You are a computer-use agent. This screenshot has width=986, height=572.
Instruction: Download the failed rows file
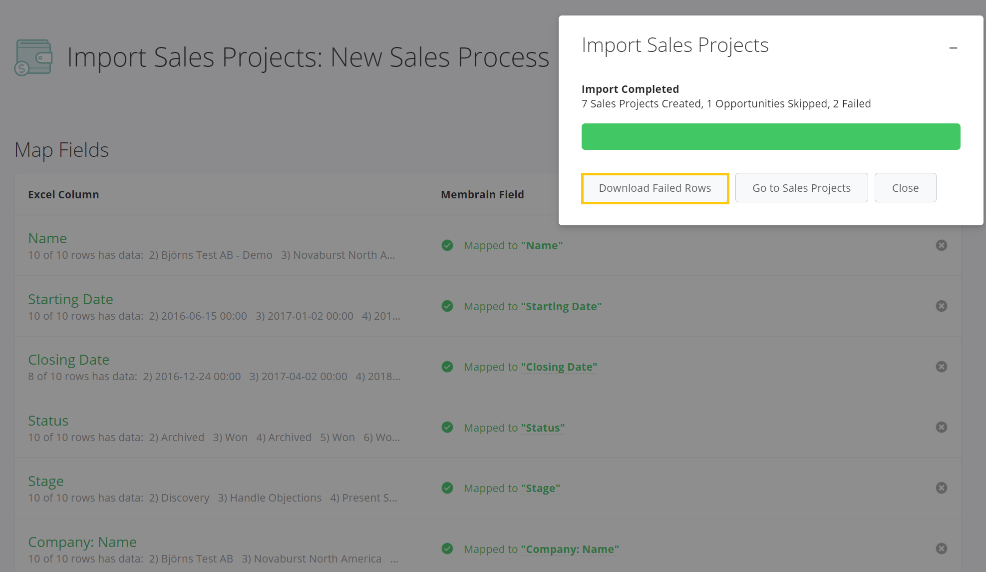pyautogui.click(x=655, y=188)
